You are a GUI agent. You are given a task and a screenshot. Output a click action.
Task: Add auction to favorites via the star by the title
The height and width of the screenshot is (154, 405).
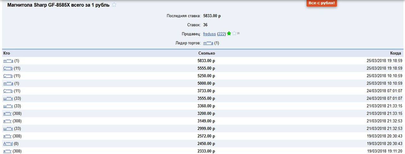tap(114, 5)
